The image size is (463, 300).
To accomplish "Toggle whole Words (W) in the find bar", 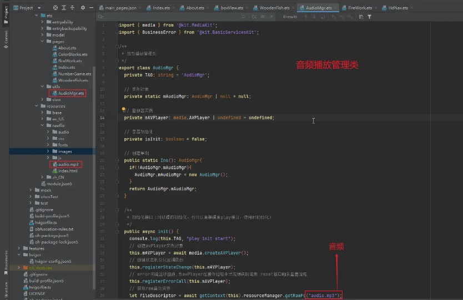I will pyautogui.click(x=263, y=17).
